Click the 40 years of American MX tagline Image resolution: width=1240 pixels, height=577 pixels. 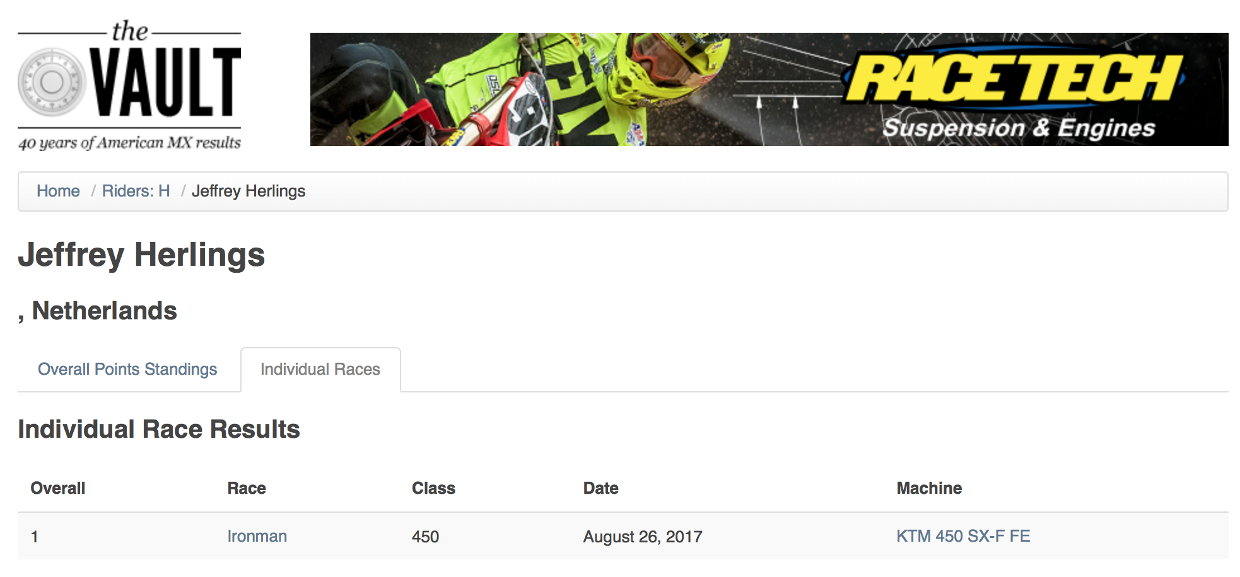(129, 143)
